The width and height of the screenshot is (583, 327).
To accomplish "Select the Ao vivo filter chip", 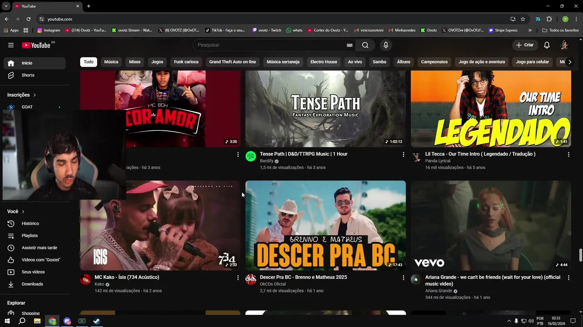I will point(355,62).
